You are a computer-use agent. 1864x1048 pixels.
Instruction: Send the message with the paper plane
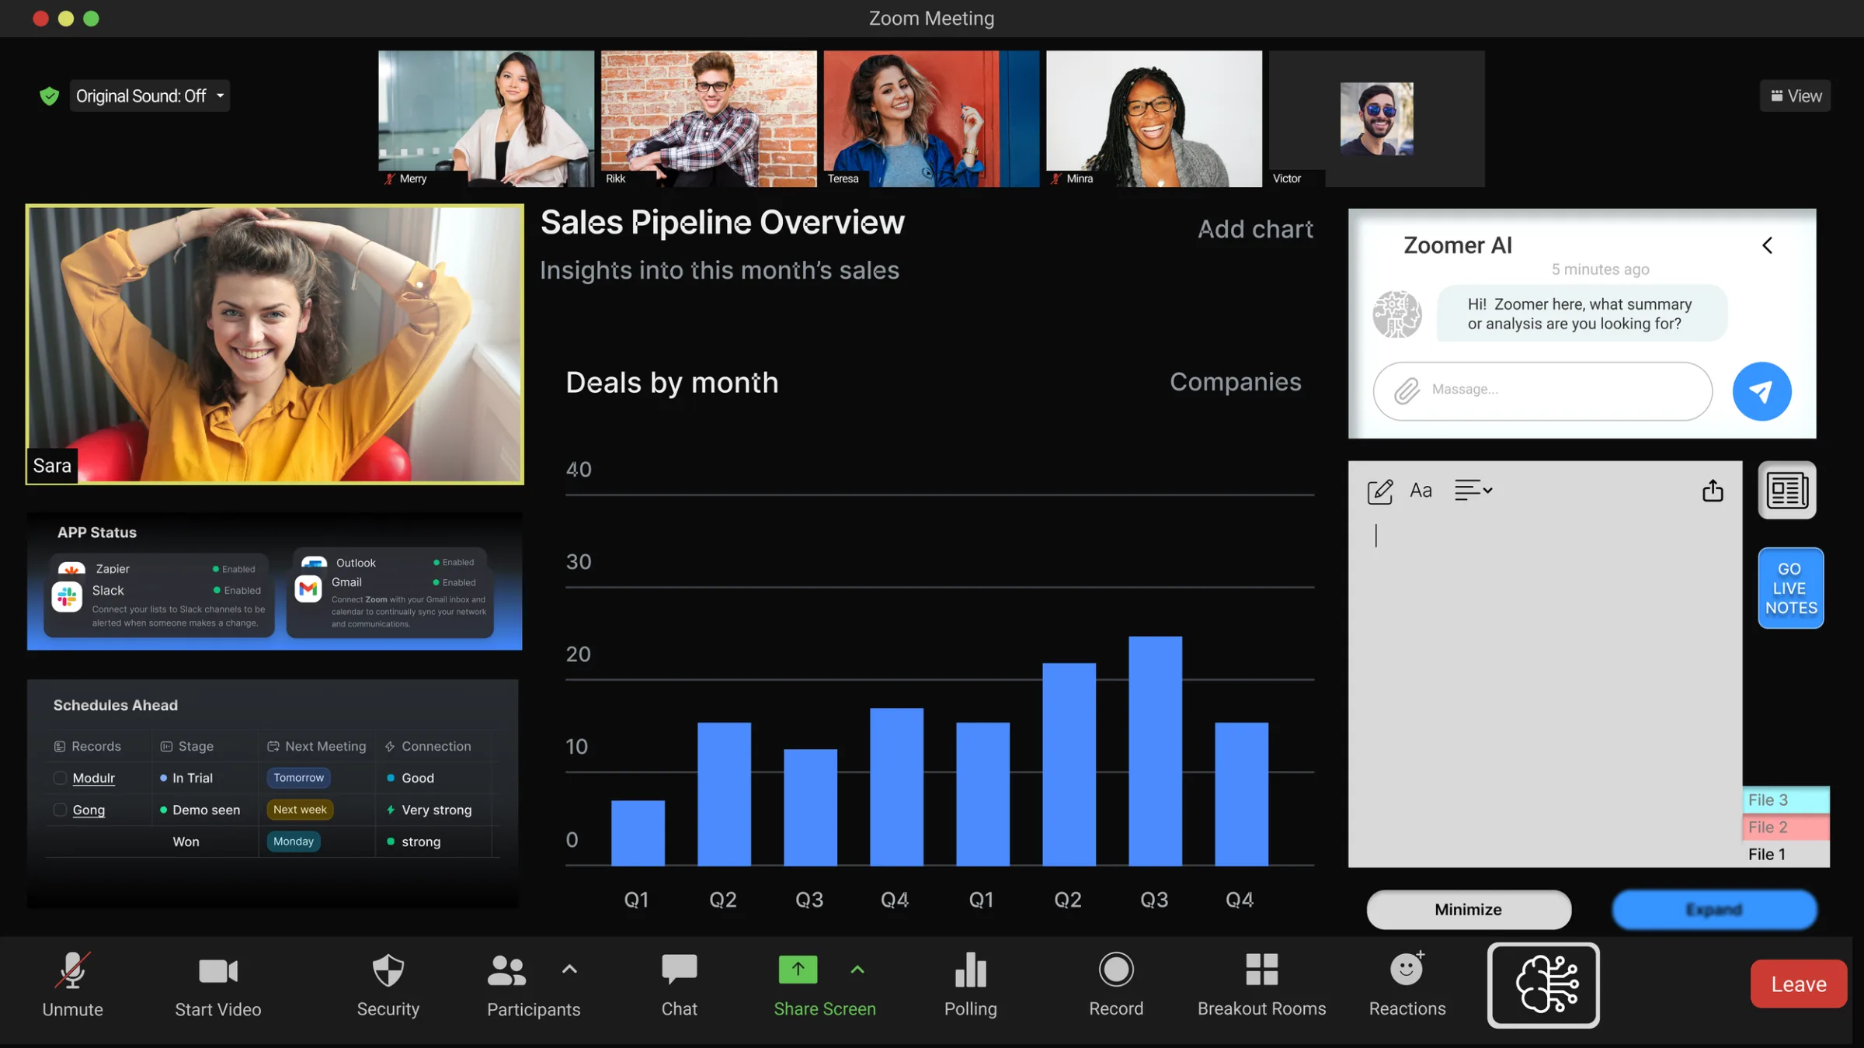(1761, 391)
